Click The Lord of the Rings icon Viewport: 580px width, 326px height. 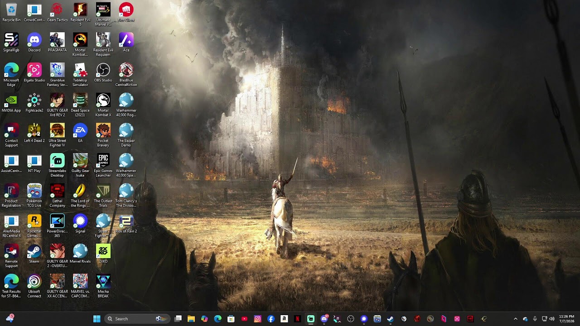pos(80,196)
